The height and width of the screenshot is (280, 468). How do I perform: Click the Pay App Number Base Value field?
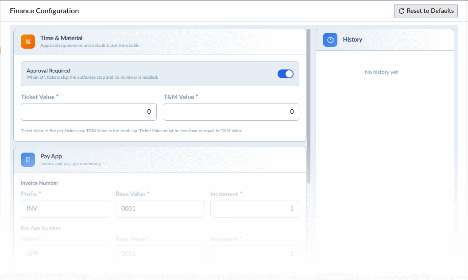(160, 254)
